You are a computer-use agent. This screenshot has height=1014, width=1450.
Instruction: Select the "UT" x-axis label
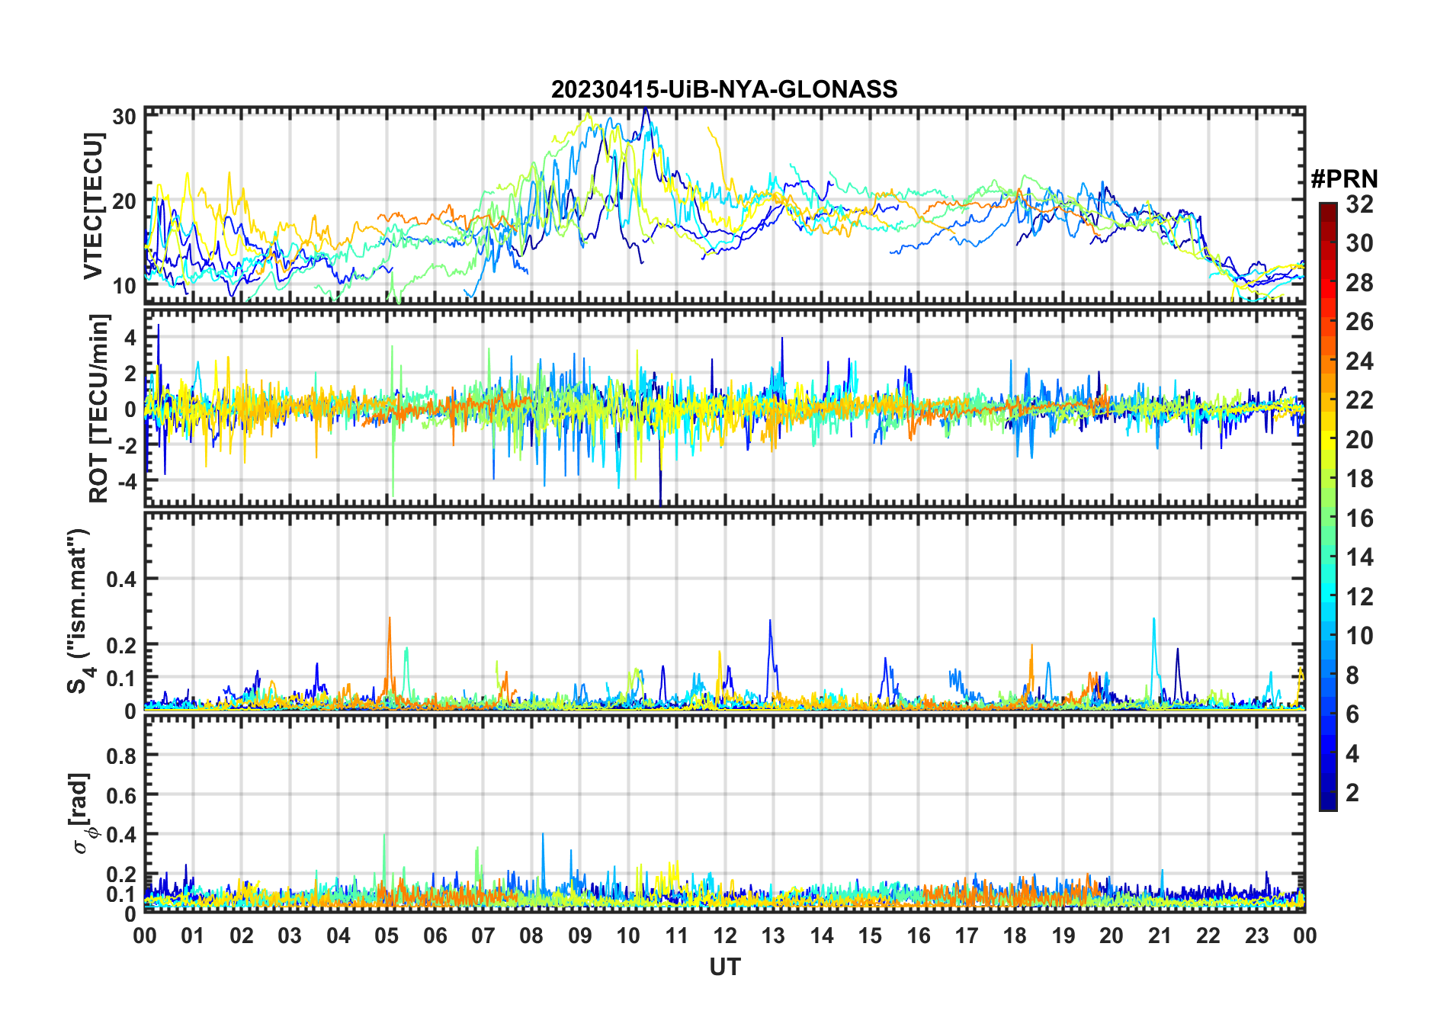(x=724, y=967)
